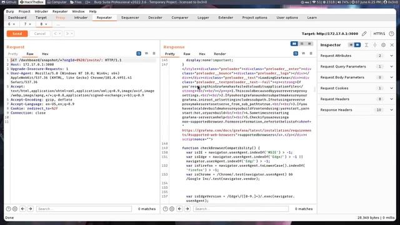Select Response Render view tab
This screenshot has height=225, width=400.
pyautogui.click(x=219, y=54)
